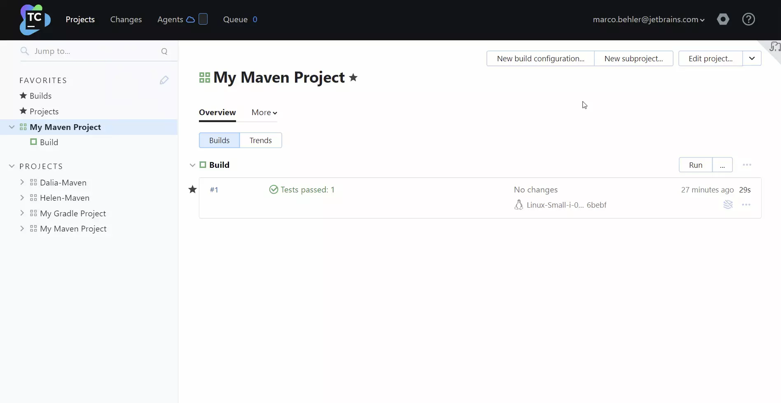Click the Run button
Viewport: 781px width, 403px height.
(695, 165)
